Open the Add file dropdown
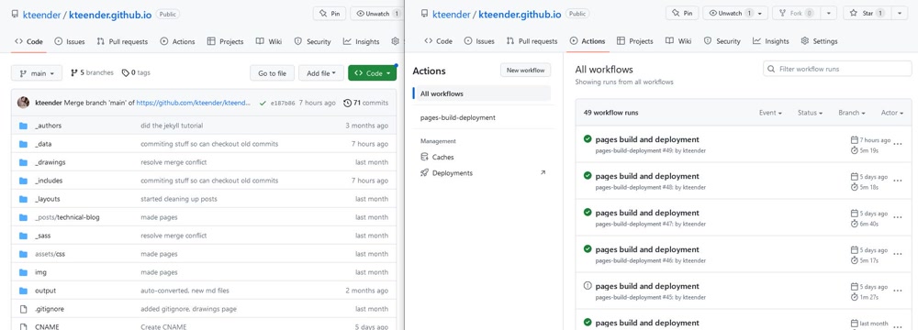Screen dimensions: 918x330 point(320,73)
